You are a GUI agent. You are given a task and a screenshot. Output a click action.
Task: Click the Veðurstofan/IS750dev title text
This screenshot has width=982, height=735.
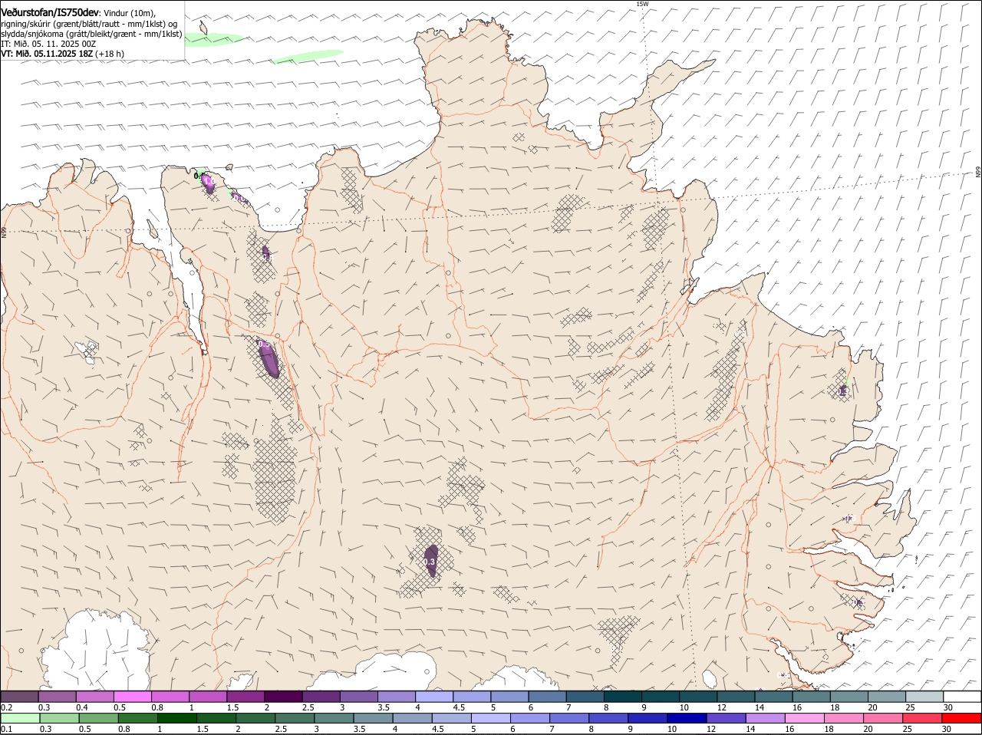(x=50, y=12)
